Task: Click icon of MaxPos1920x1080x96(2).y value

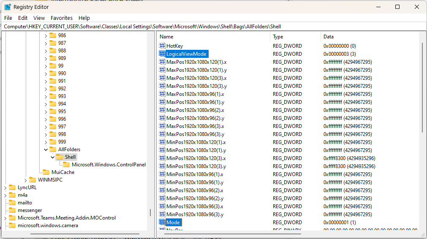Action: point(162,118)
